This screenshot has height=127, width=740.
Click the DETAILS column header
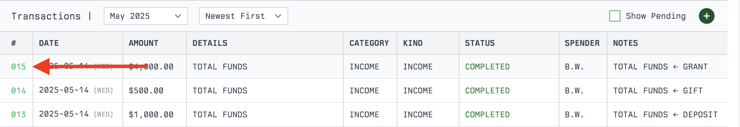tap(210, 43)
